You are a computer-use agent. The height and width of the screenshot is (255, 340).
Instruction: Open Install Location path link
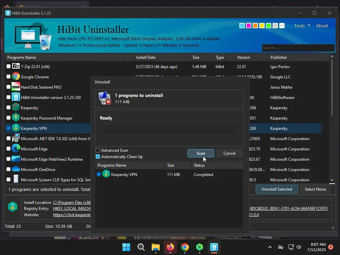(x=72, y=202)
